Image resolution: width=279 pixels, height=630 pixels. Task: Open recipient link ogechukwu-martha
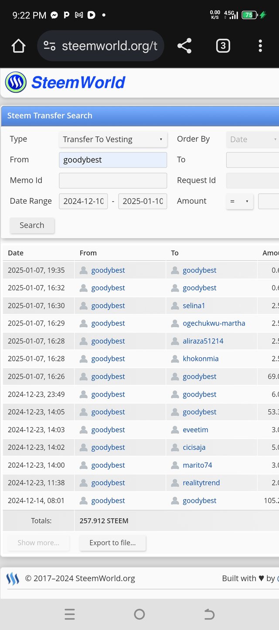coord(214,323)
